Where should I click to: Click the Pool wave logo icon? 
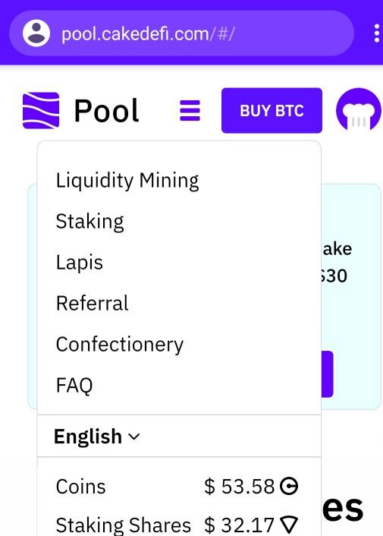tap(41, 110)
